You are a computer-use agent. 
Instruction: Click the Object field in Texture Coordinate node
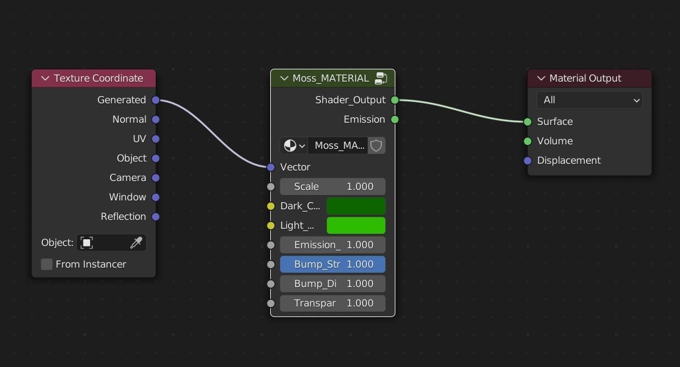111,243
